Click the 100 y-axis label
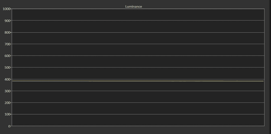The height and width of the screenshot is (134, 271). click(7, 114)
